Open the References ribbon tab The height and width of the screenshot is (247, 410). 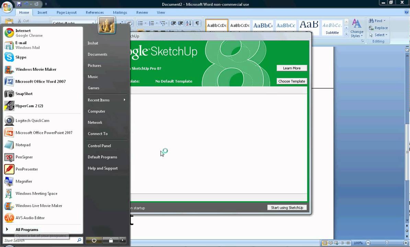95,12
